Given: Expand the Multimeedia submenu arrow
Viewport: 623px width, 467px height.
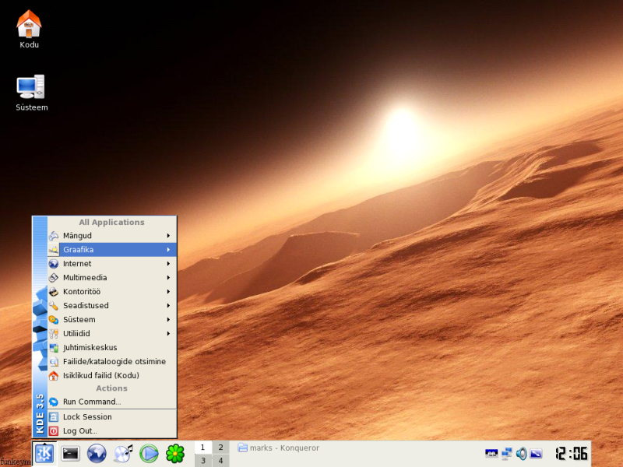Looking at the screenshot, I should (x=168, y=278).
